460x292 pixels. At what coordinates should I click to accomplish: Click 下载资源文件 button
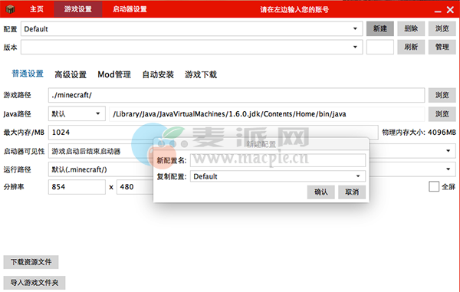[x=31, y=262]
